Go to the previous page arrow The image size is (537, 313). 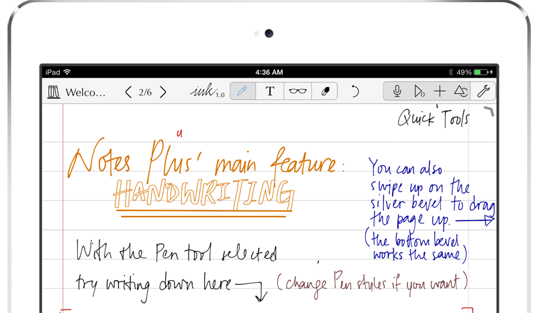[x=128, y=92]
